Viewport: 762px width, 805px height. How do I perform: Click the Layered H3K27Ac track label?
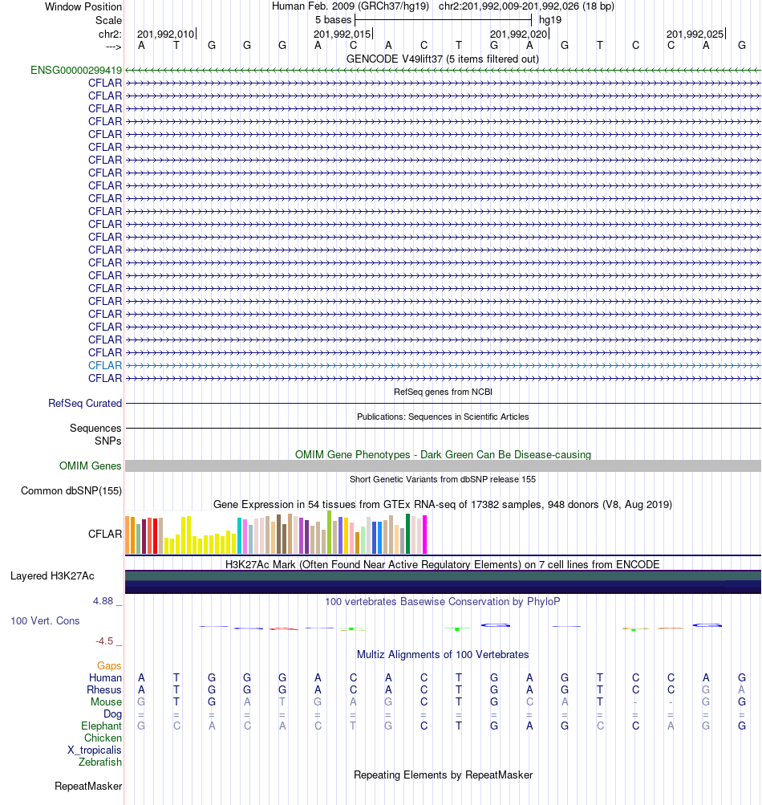point(52,576)
